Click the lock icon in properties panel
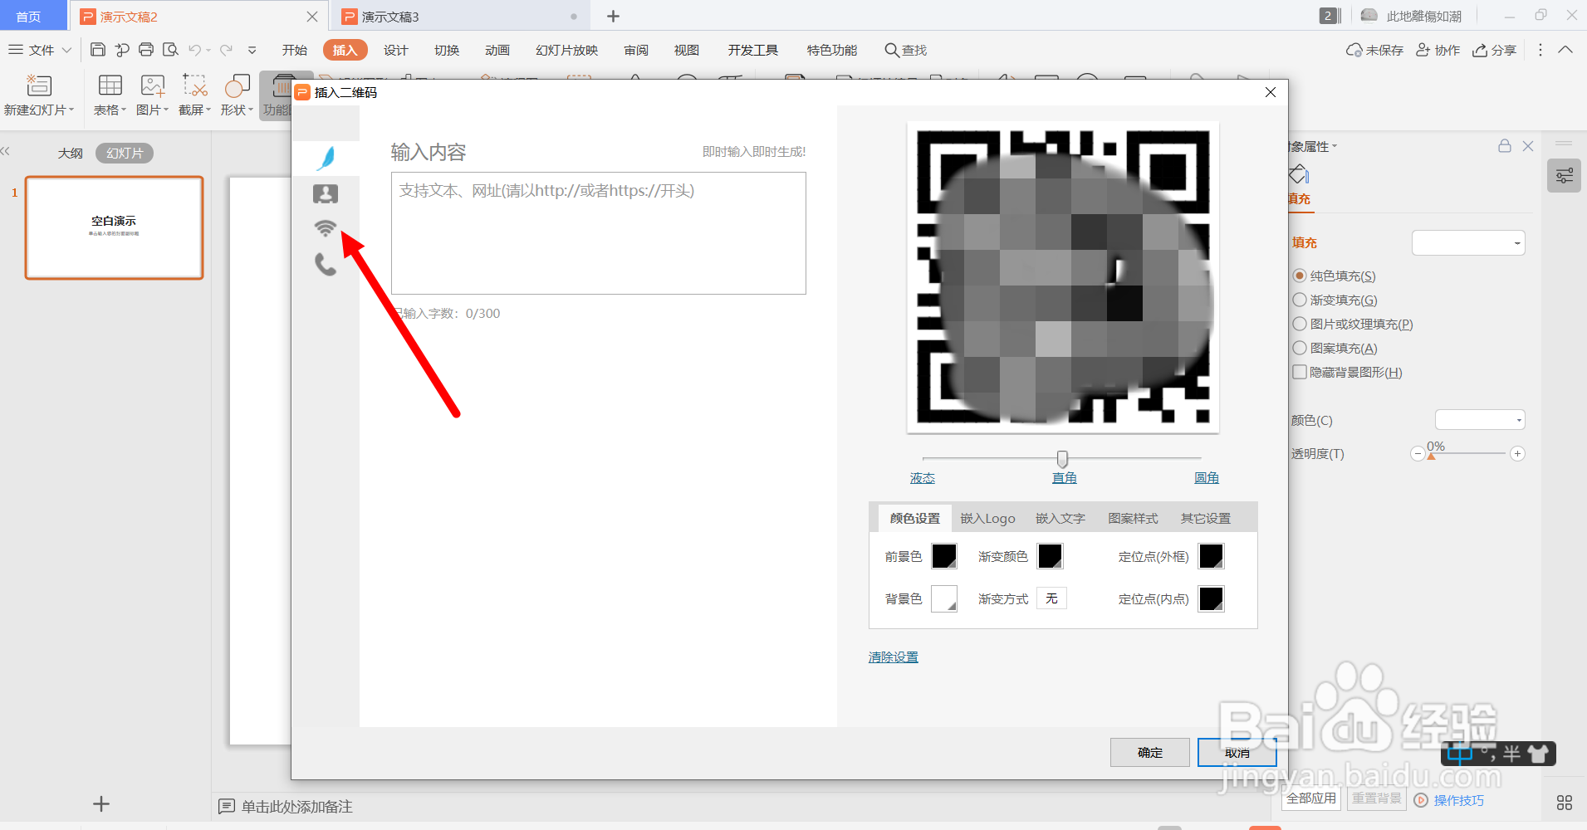Viewport: 1587px width, 830px height. point(1504,146)
